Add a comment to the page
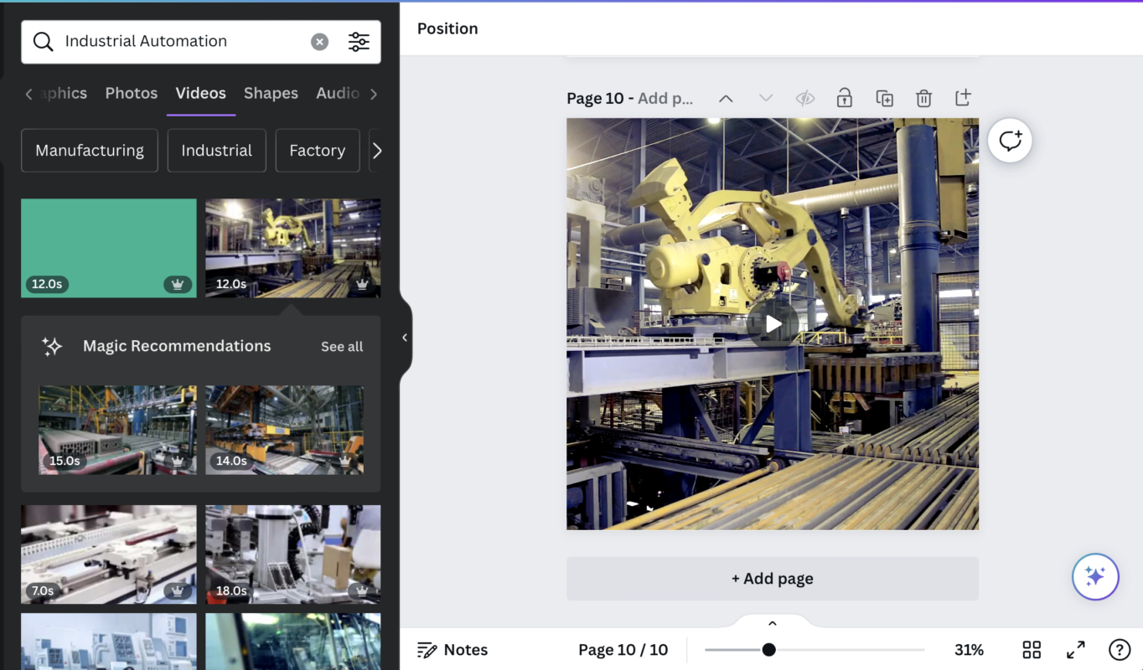 click(x=1010, y=141)
